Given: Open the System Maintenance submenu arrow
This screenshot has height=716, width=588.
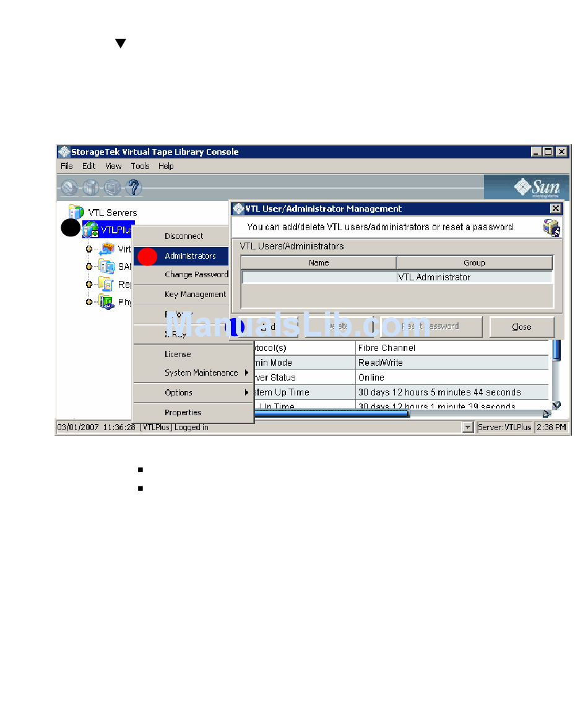Looking at the screenshot, I should click(246, 373).
